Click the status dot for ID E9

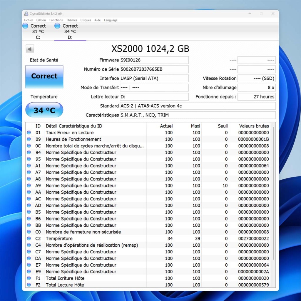[29, 271]
